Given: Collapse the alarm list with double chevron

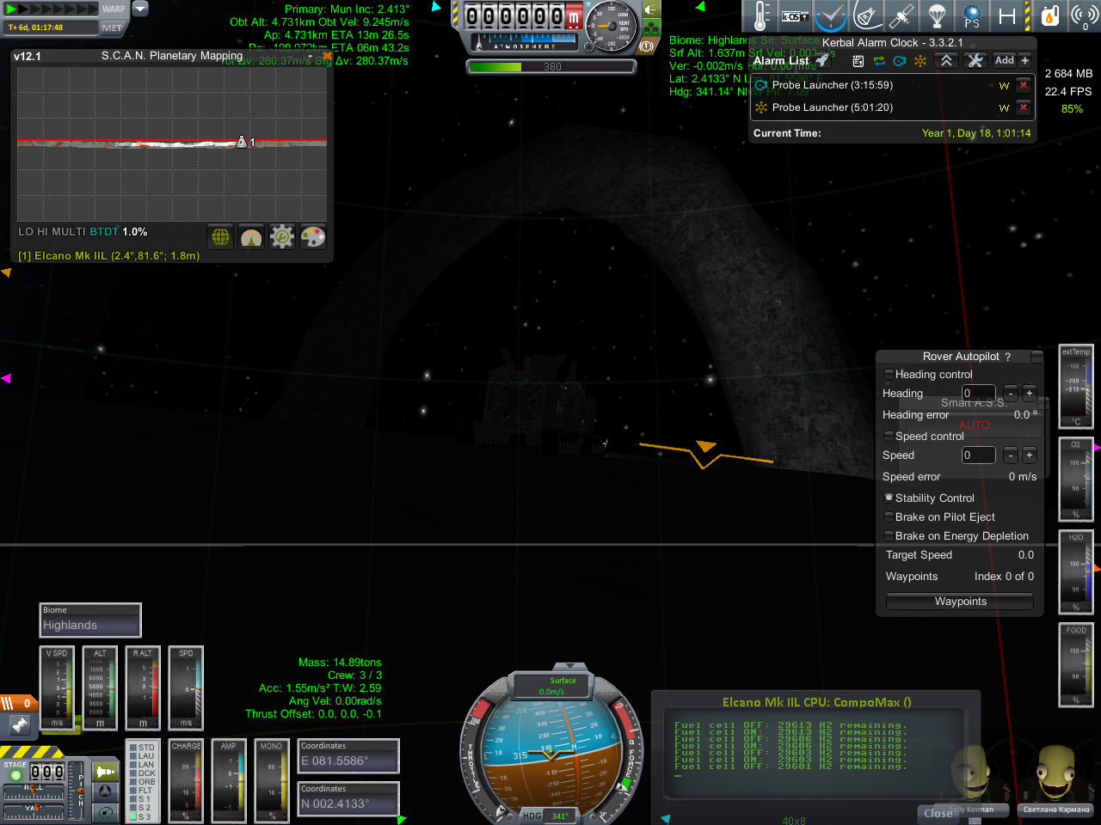Looking at the screenshot, I should point(945,60).
